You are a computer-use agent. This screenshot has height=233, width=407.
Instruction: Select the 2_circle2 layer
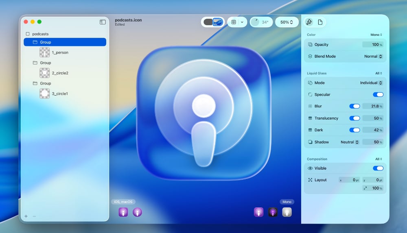point(60,73)
